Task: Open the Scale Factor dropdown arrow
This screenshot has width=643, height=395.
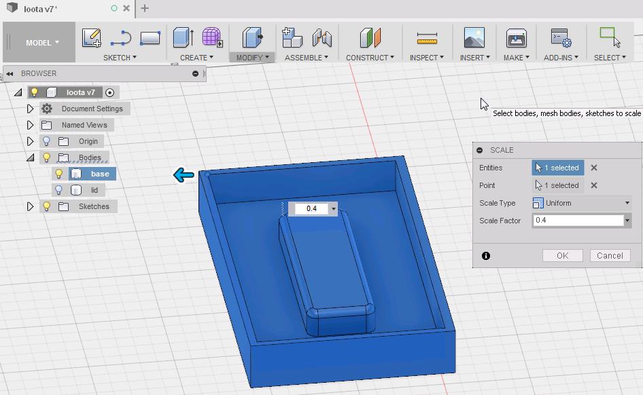Action: point(627,221)
